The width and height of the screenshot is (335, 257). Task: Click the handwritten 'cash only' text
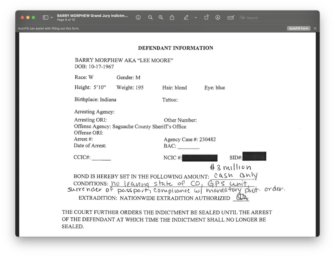(x=235, y=176)
